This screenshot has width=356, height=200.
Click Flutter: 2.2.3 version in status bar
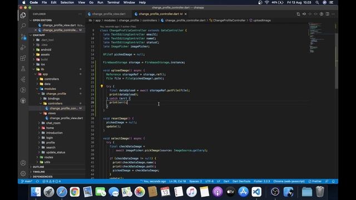[x=262, y=182]
